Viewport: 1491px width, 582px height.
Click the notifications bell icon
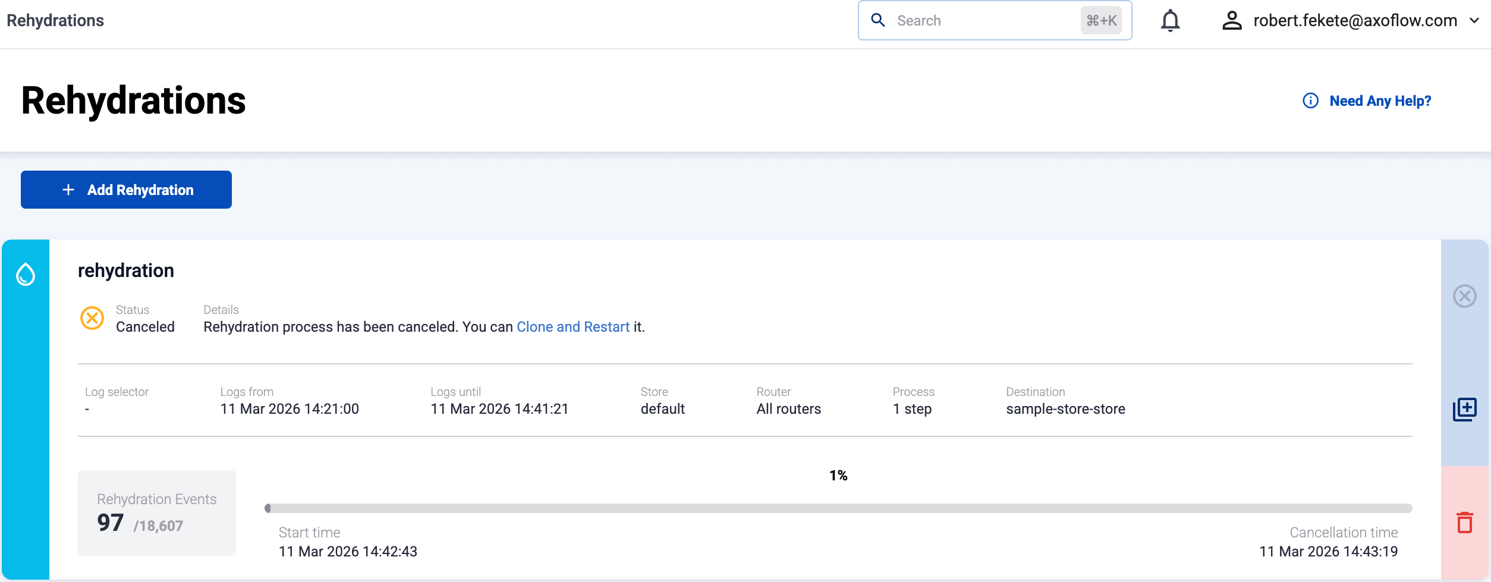point(1169,21)
